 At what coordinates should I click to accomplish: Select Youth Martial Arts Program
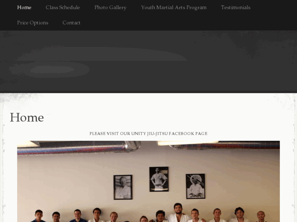[174, 8]
